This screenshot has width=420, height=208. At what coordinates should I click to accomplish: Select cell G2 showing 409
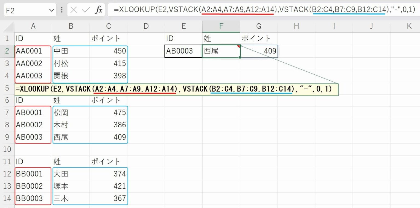(x=259, y=51)
